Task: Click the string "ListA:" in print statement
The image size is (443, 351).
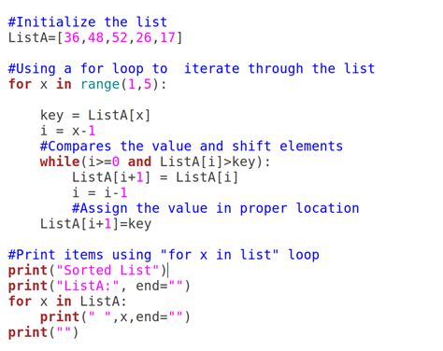Action: click(88, 286)
